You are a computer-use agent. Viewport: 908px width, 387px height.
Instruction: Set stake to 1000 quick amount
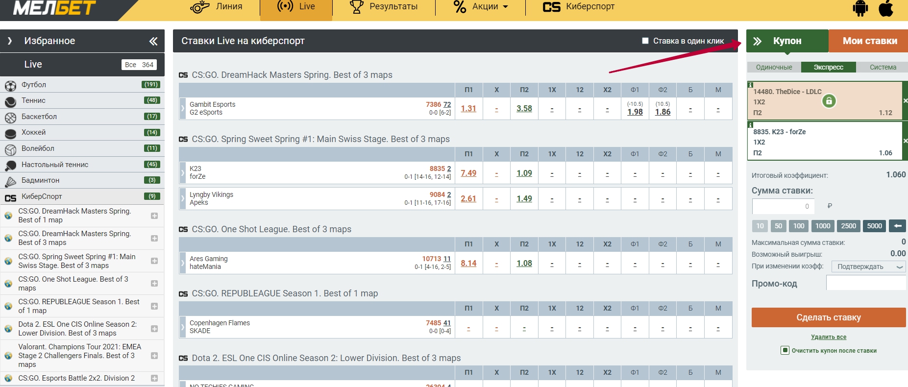pyautogui.click(x=823, y=226)
